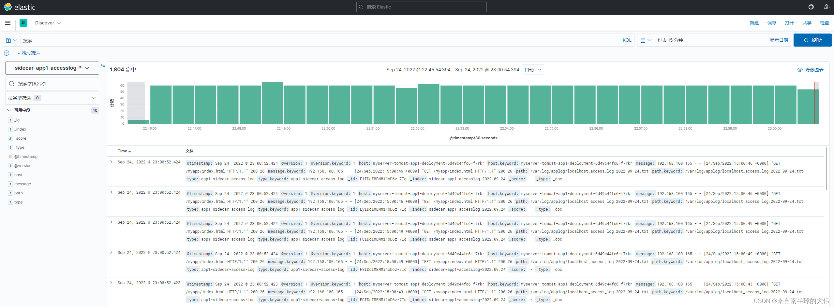Viewport: 834px width, 307px height.
Task: Click the green space avatar icon
Action: (x=23, y=23)
